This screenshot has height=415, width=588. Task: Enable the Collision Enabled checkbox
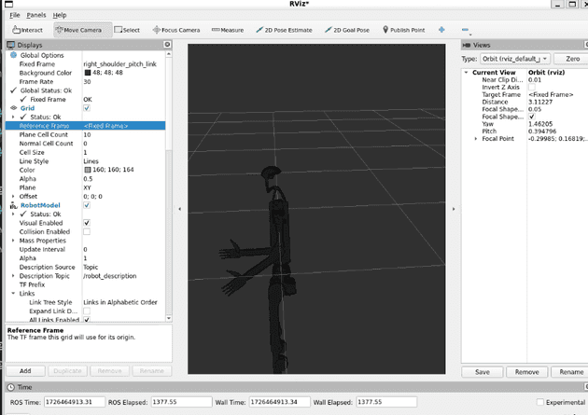87,231
